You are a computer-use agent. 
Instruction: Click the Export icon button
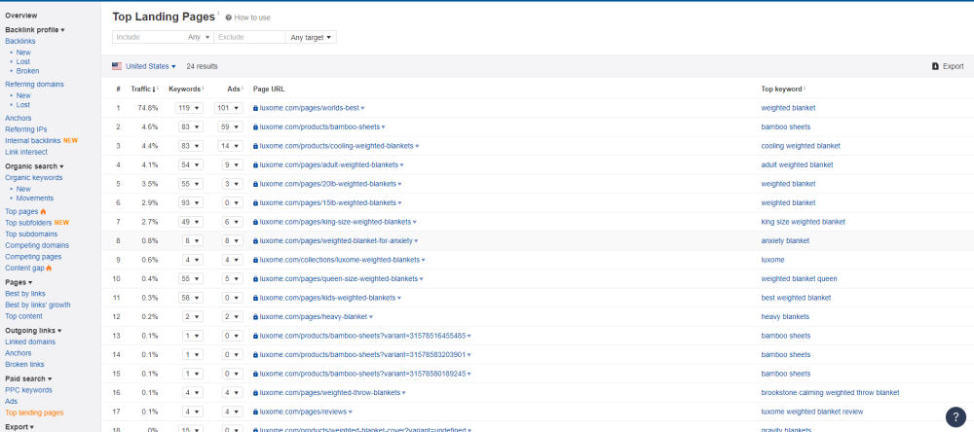point(936,66)
